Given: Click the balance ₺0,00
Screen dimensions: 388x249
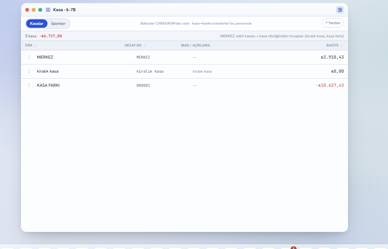Looking at the screenshot, I should 338,71.
